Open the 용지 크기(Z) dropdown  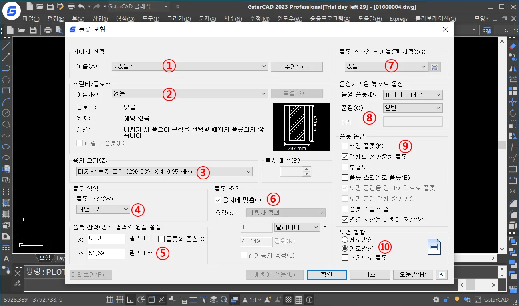point(165,172)
